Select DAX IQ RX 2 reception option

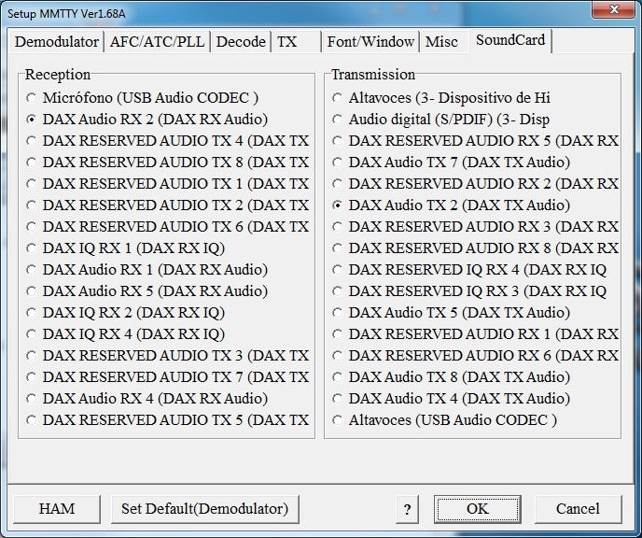(126, 313)
